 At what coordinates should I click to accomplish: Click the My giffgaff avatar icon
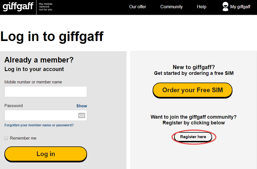click(225, 7)
